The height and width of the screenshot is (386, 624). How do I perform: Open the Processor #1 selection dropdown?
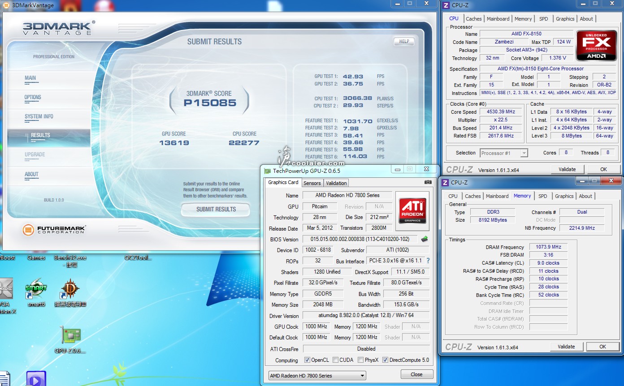pyautogui.click(x=504, y=153)
